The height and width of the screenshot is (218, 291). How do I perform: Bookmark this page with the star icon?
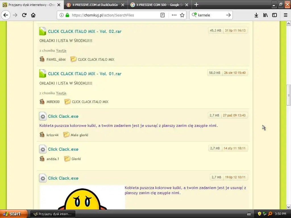[x=182, y=15]
